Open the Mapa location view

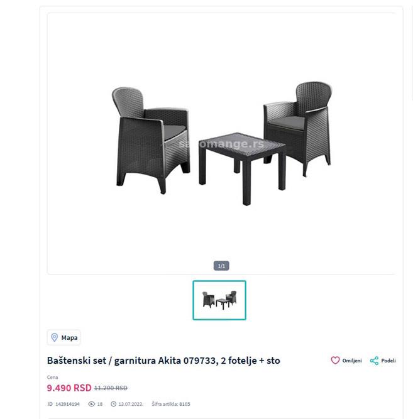point(64,337)
